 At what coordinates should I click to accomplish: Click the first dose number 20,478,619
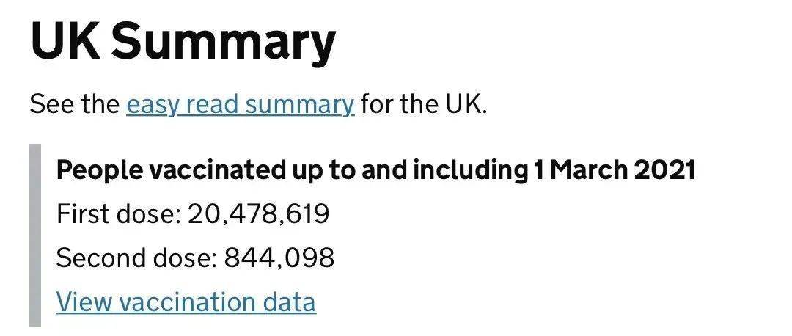coord(259,213)
